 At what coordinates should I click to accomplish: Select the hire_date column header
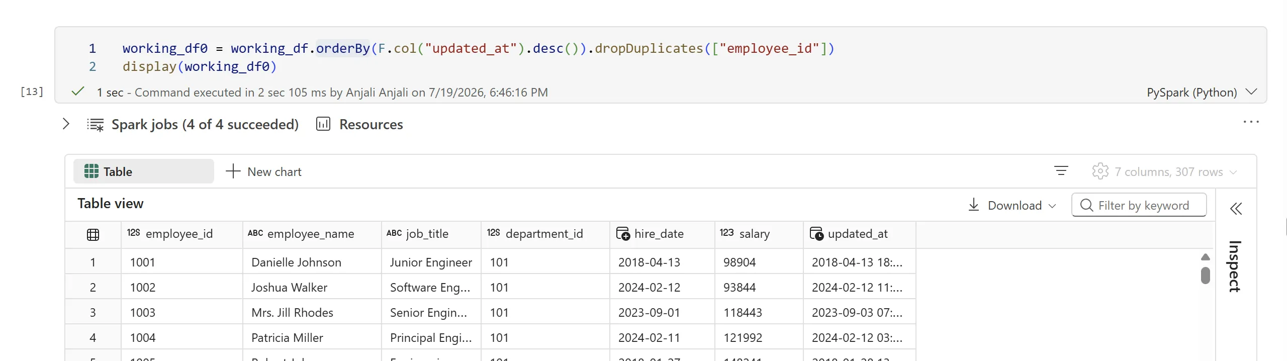(x=663, y=234)
